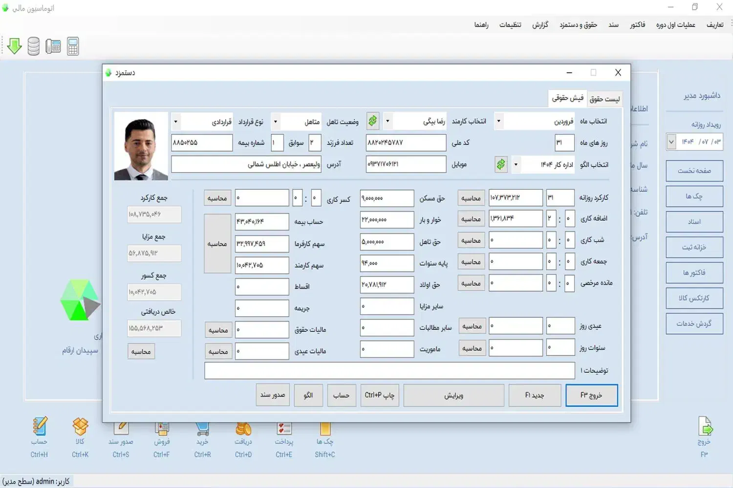Click the employee photo thumbnail

pyautogui.click(x=141, y=146)
